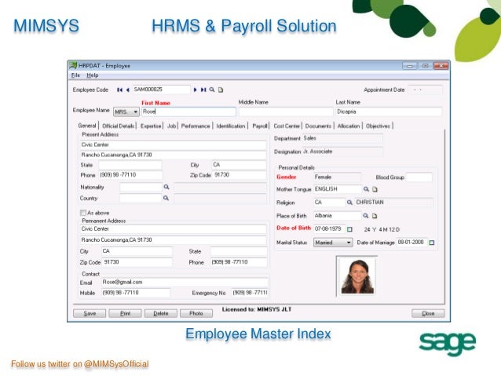Click the Email field Rose@gmail.com

[185, 282]
